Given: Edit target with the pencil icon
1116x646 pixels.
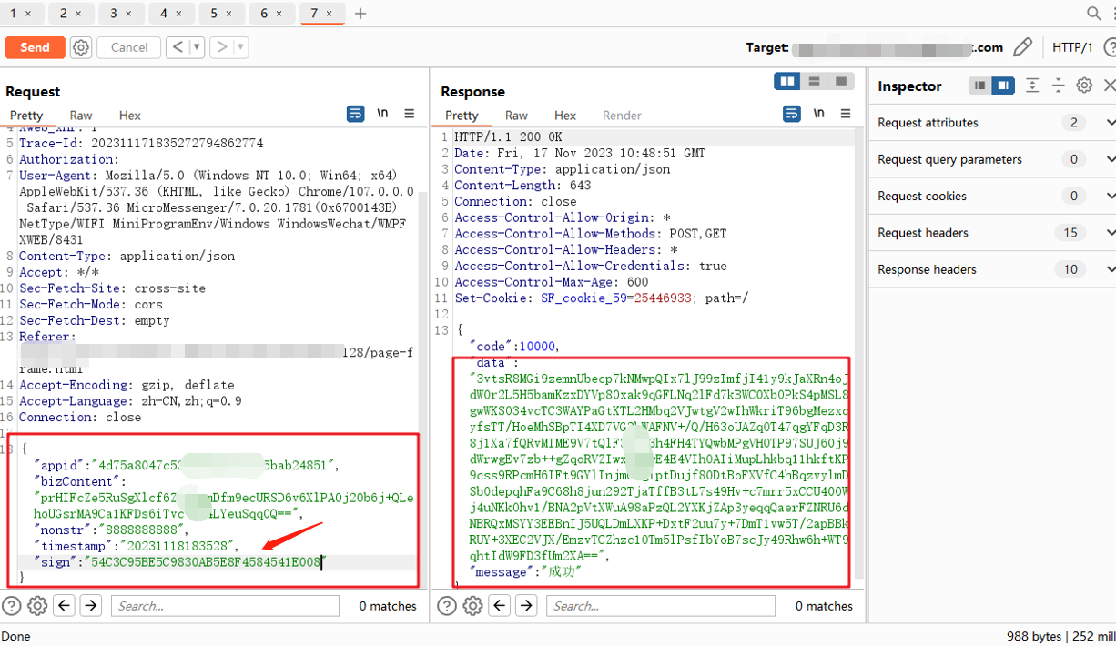Looking at the screenshot, I should pos(1023,47).
